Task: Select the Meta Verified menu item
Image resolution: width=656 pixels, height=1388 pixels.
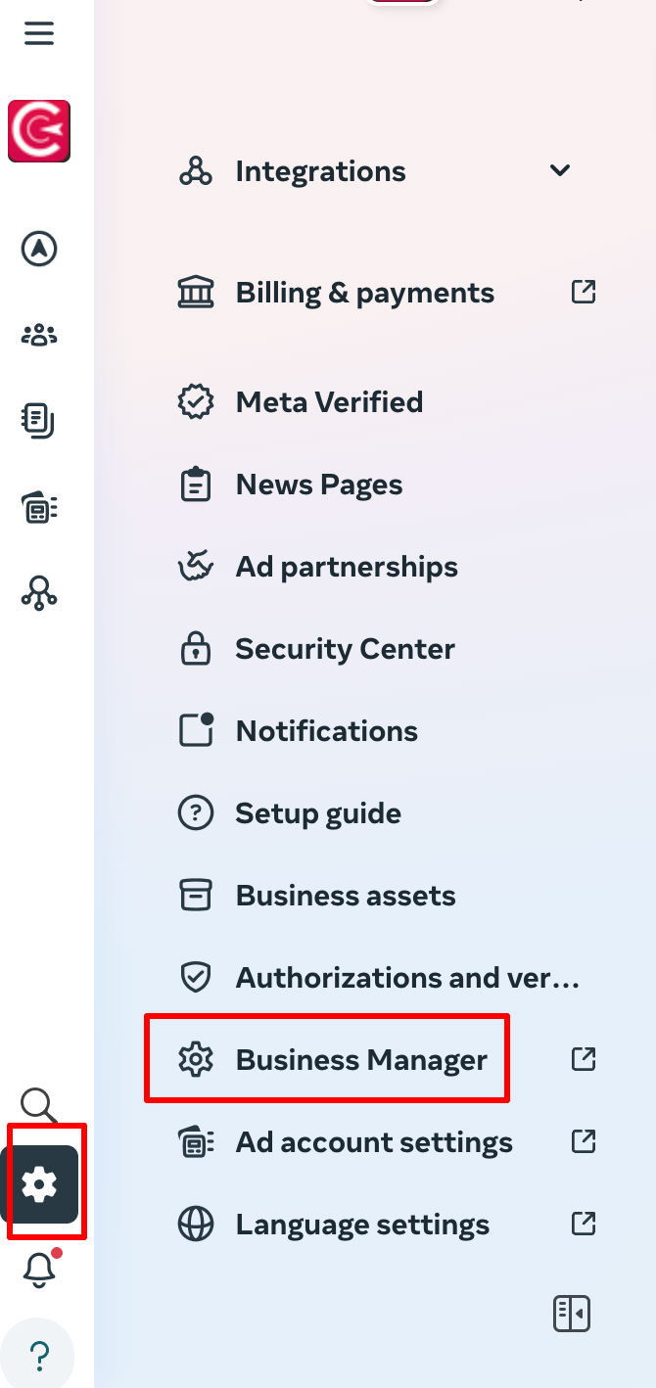Action: point(329,401)
